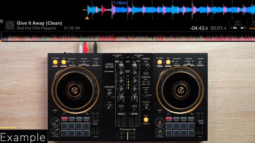Viewport: 255px width, 143px height.
Task: Tap the last bottom-row performance pad on left deck
Action: tap(86, 133)
